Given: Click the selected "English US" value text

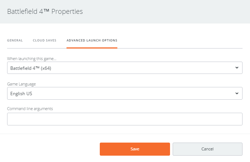Looking at the screenshot, I should click(x=21, y=93).
